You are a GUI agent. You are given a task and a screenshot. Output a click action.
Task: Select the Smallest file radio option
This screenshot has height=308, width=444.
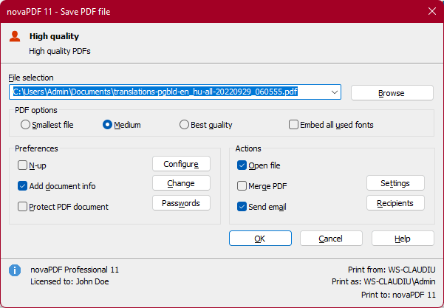(26, 125)
